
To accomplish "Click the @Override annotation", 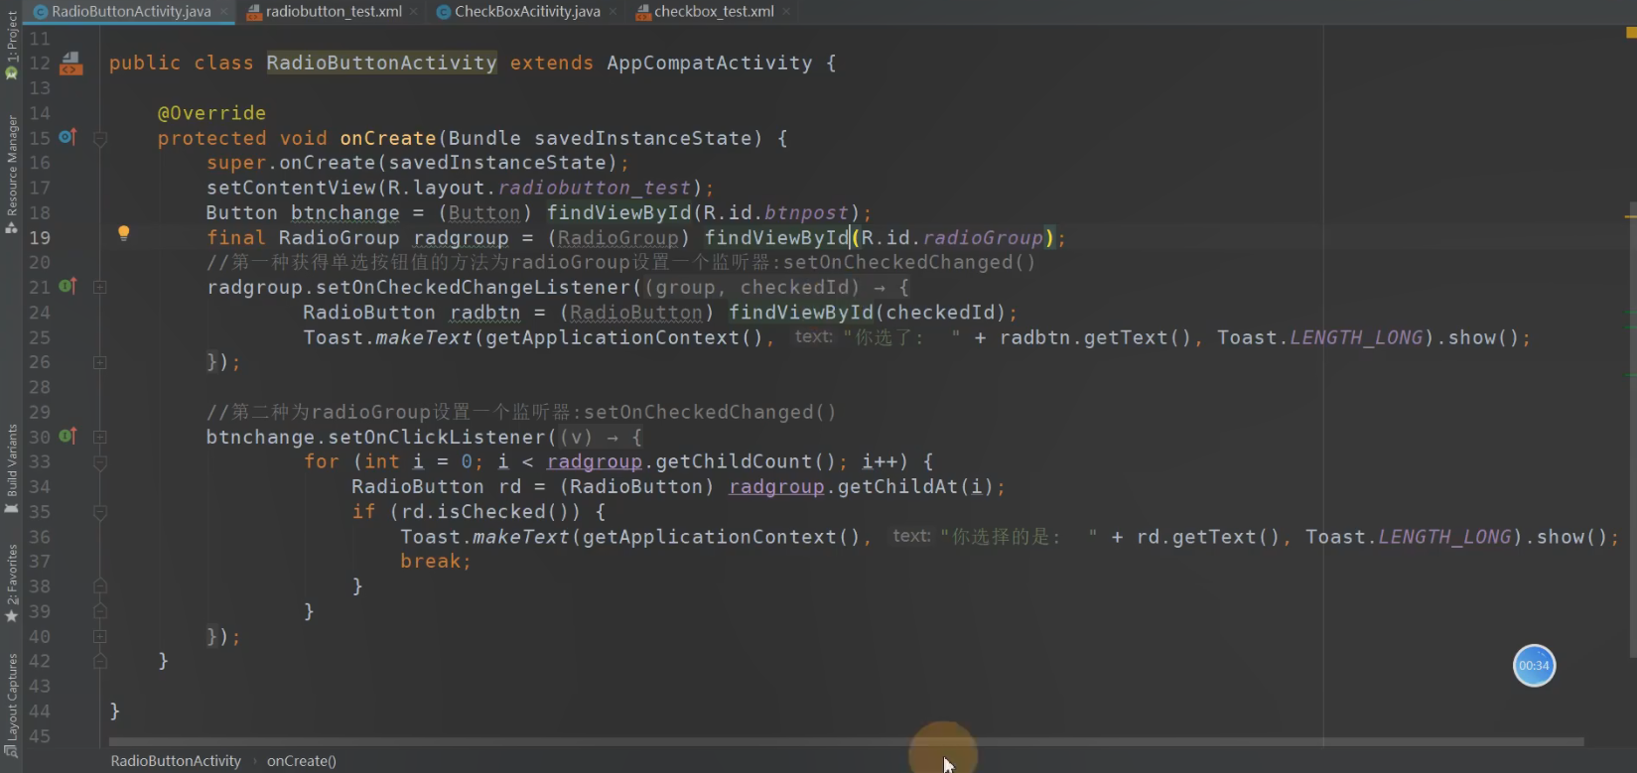I will tap(211, 113).
